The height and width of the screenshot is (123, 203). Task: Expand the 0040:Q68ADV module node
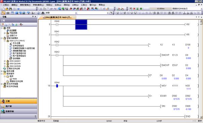pyautogui.click(x=5, y=61)
